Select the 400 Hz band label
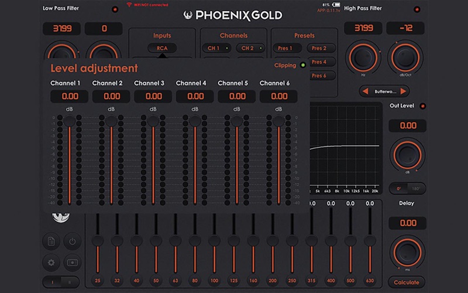This screenshot has height=293, width=468. pyautogui.click(x=331, y=281)
